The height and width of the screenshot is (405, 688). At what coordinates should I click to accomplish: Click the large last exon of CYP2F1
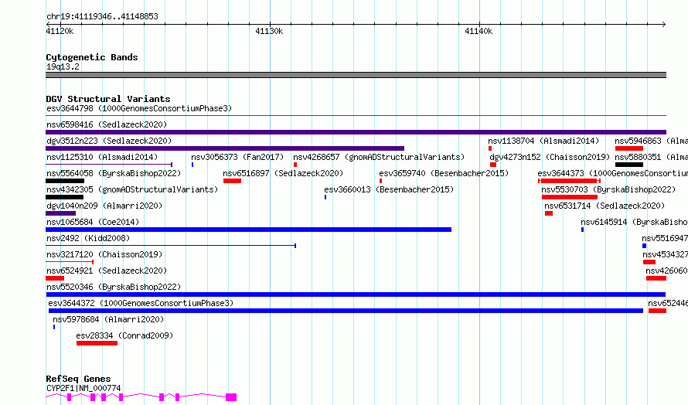pos(231,397)
